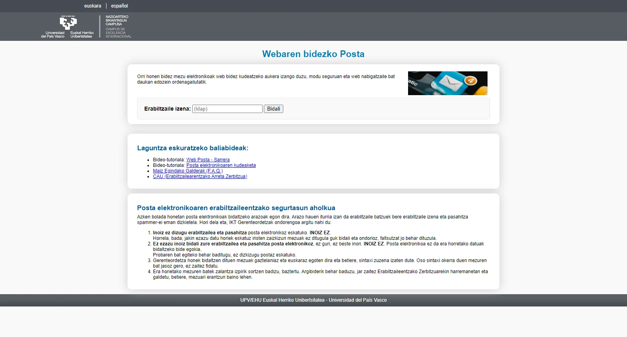Open the CAU user support service link
The height and width of the screenshot is (337, 627).
(x=200, y=176)
